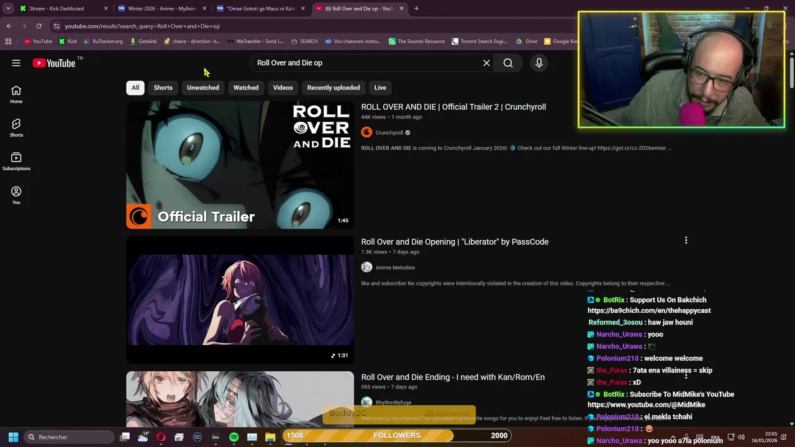
Task: Open The Sounds Resource bookmark
Action: click(x=417, y=42)
